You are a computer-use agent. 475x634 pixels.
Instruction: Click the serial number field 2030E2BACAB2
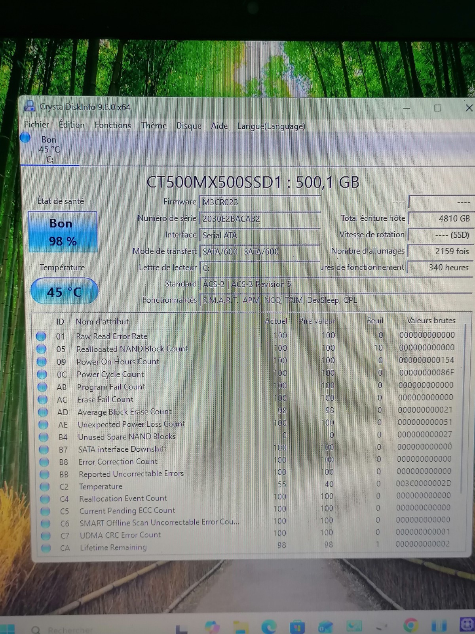[x=260, y=219]
